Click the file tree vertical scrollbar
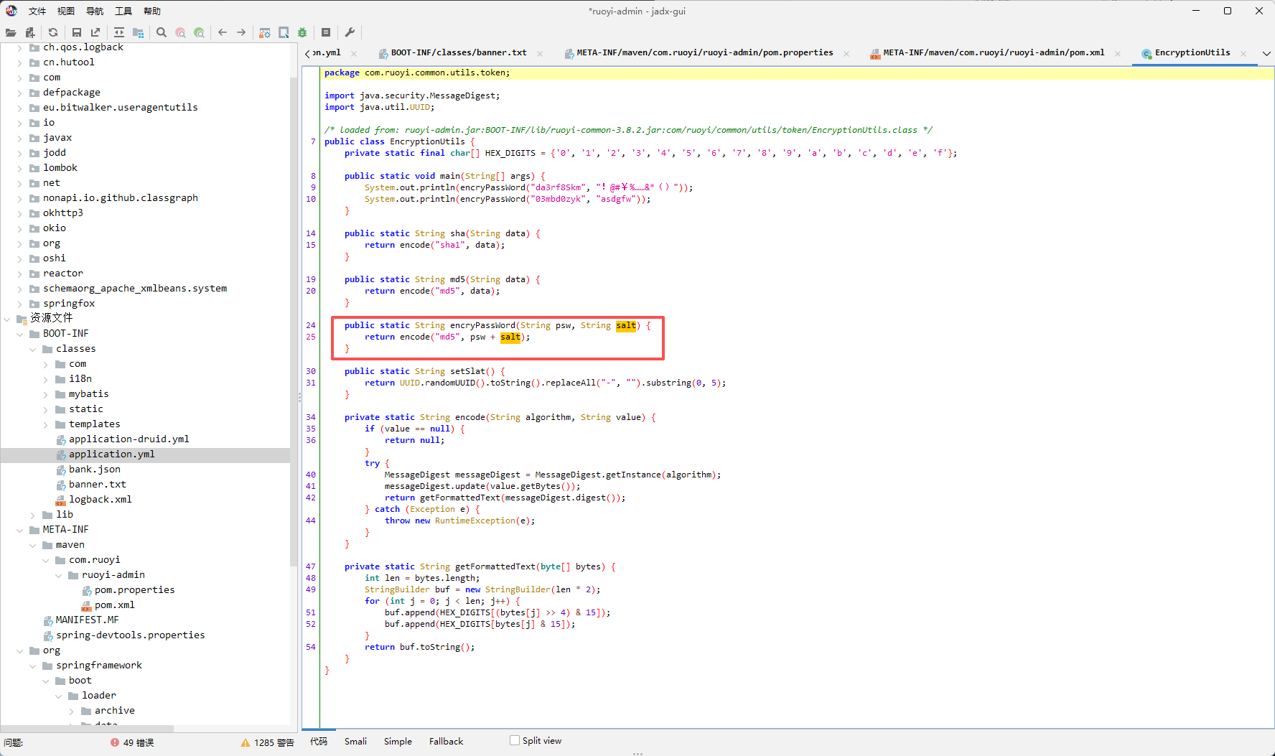The width and height of the screenshot is (1275, 756). click(x=294, y=323)
